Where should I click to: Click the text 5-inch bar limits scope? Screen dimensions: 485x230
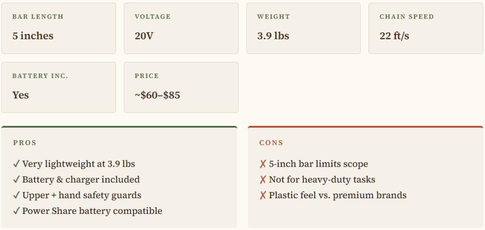[x=318, y=164]
